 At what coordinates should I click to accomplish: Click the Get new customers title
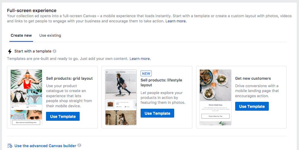click(x=253, y=78)
